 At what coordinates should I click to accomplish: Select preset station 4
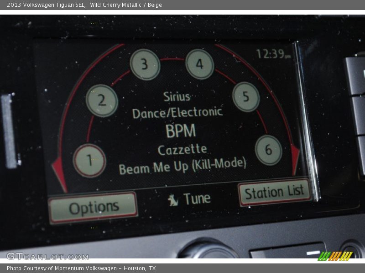pos(200,64)
